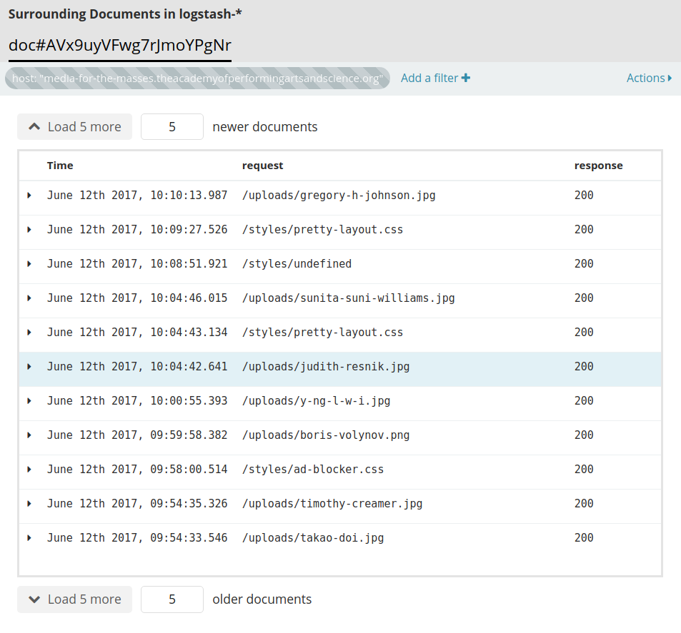
Task: Open the filter Actions menu
Action: coord(649,78)
